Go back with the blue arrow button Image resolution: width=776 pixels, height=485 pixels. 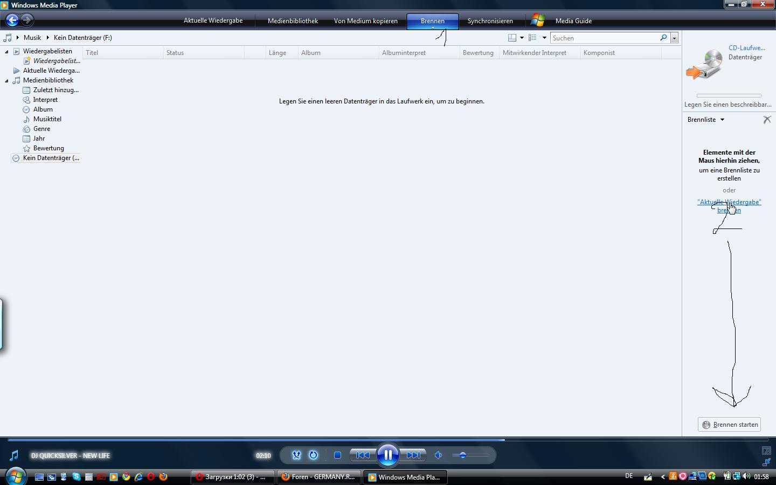[12, 20]
